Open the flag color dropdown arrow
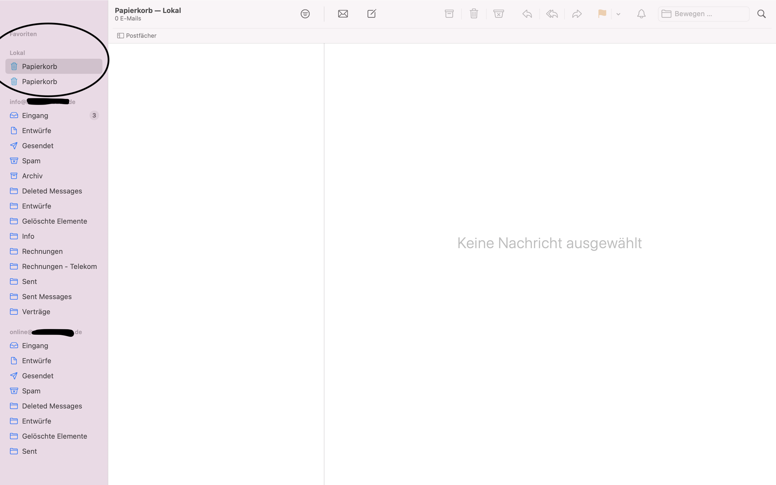Viewport: 776px width, 485px height. tap(618, 14)
